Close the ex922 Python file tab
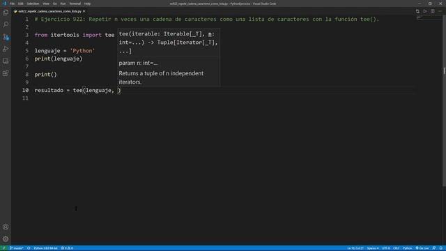Image resolution: width=446 pixels, height=251 pixels. coord(84,11)
